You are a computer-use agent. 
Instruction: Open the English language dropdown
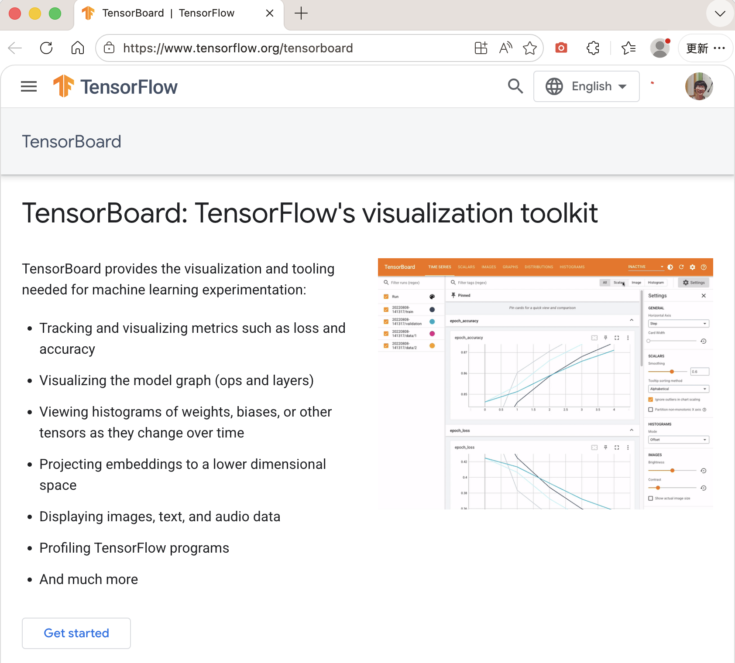(x=587, y=86)
